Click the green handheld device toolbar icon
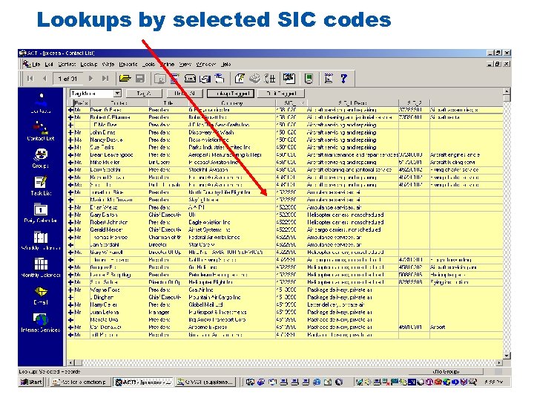The height and width of the screenshot is (401, 534). point(309,79)
